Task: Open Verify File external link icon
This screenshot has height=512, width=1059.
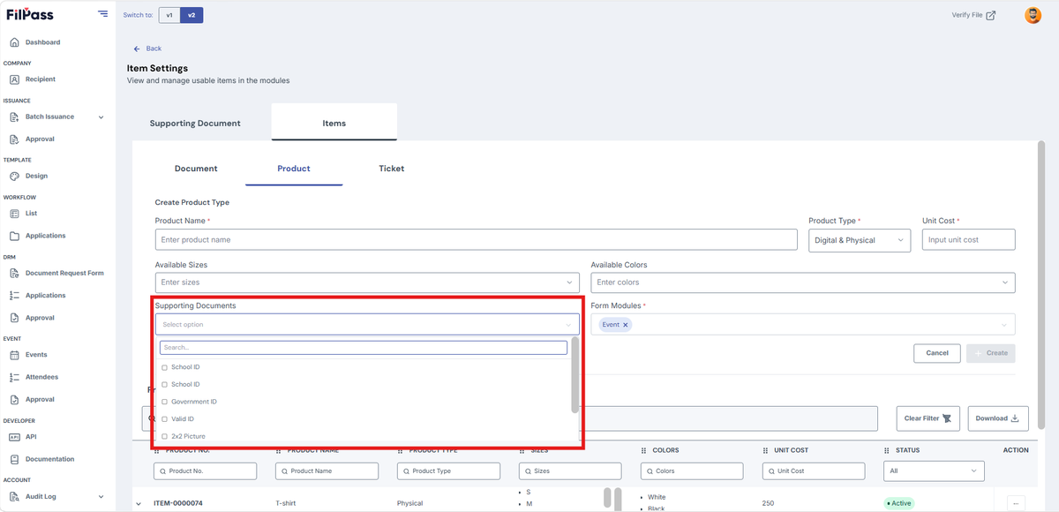Action: point(991,15)
